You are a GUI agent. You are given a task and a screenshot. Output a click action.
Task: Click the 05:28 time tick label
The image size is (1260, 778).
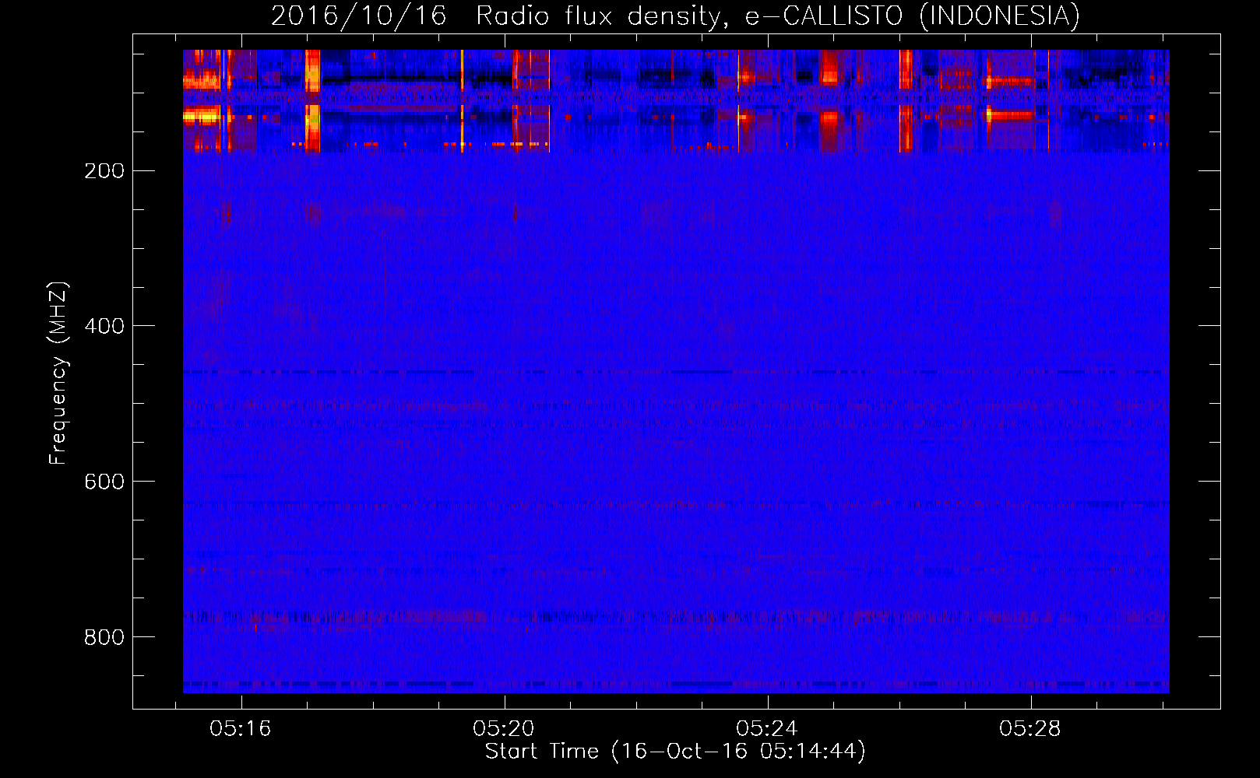(x=1030, y=728)
